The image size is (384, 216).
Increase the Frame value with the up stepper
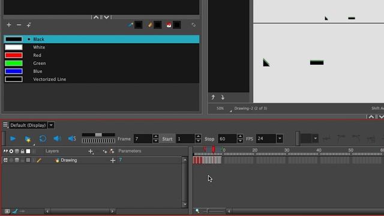156,136
